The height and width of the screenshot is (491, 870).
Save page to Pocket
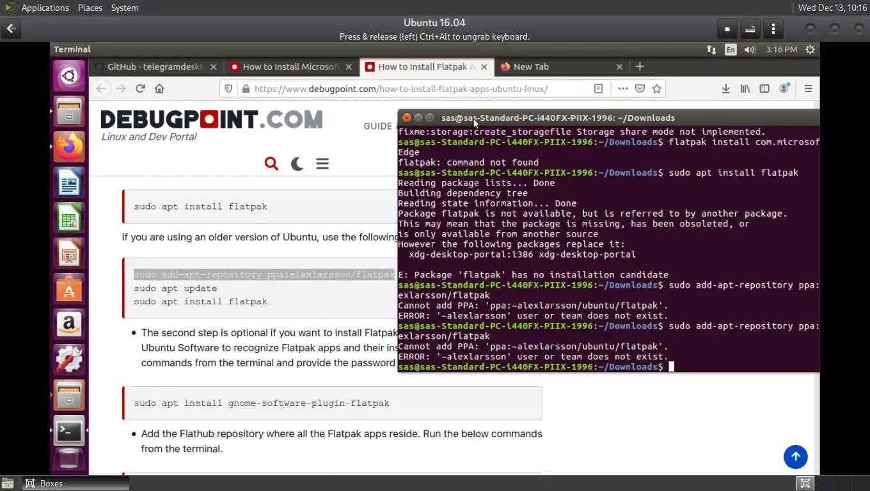[640, 89]
